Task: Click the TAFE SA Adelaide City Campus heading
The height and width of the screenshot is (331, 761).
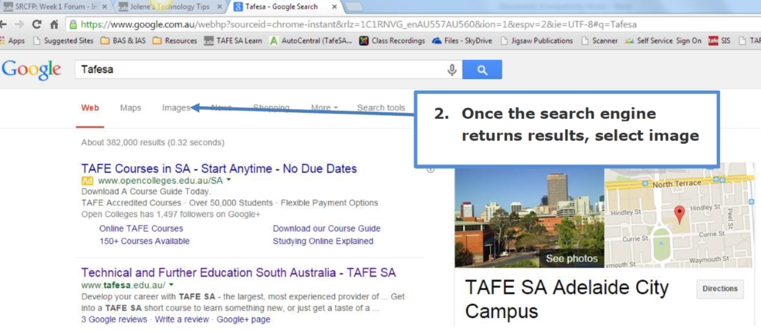Action: [567, 299]
